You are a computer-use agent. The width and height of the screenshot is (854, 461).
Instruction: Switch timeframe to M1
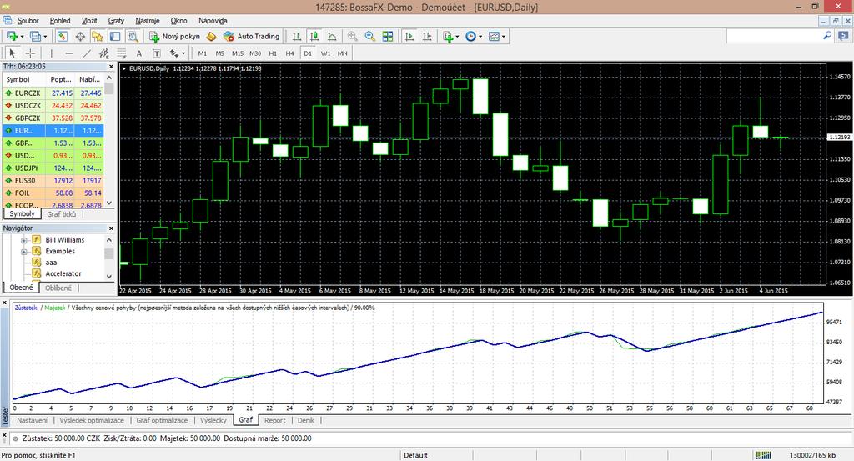tap(203, 53)
